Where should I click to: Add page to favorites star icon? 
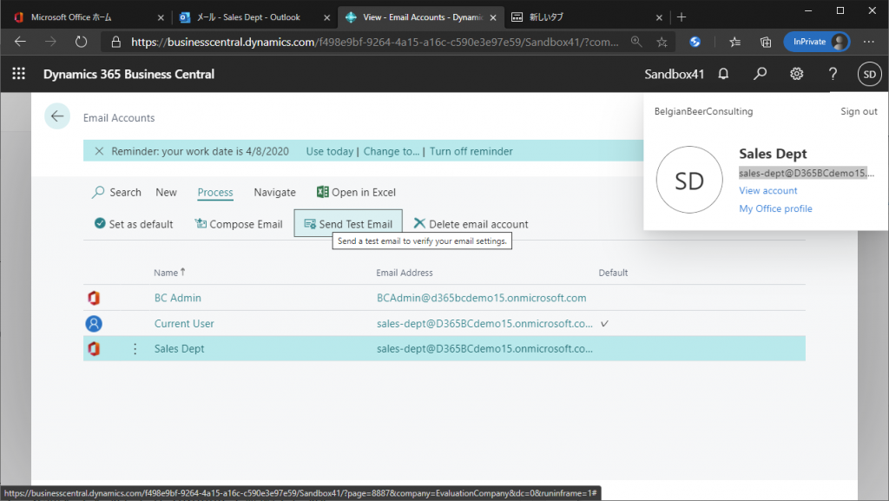[x=662, y=42]
